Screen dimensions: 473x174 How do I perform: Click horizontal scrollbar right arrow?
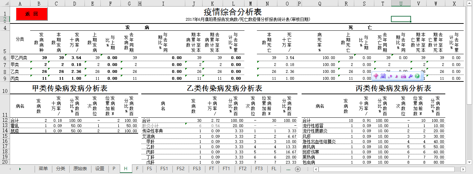pos(463,169)
